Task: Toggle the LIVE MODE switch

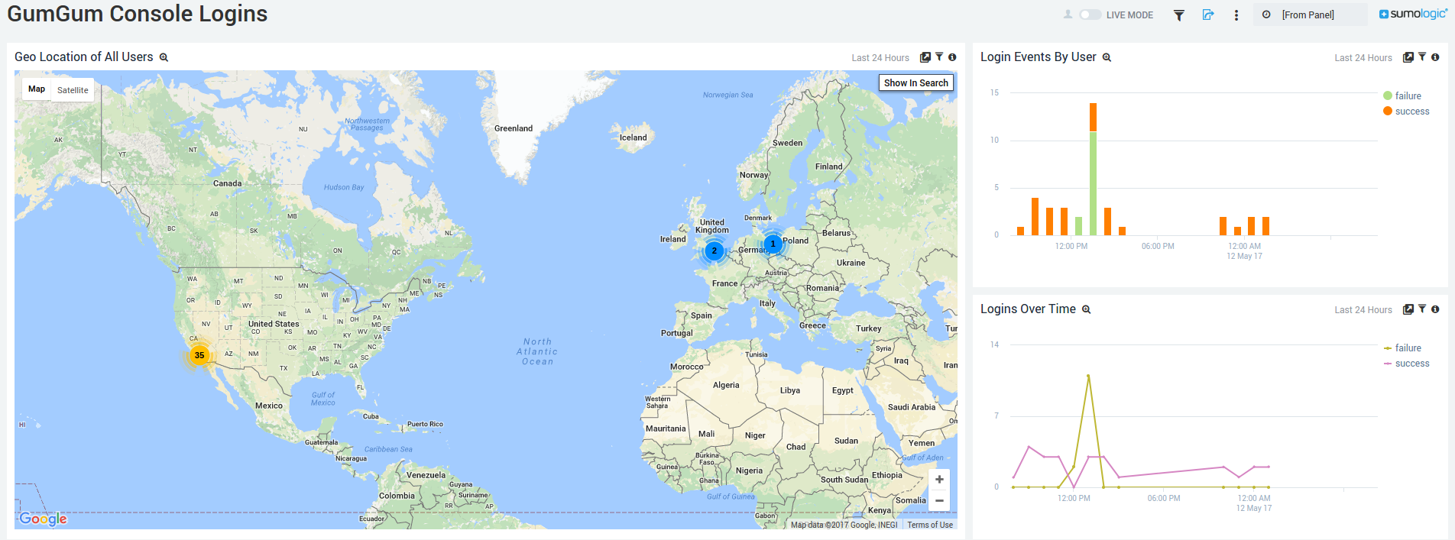Action: (x=1090, y=15)
